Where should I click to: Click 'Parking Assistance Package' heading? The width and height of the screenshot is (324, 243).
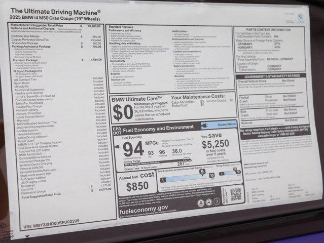tap(31, 47)
